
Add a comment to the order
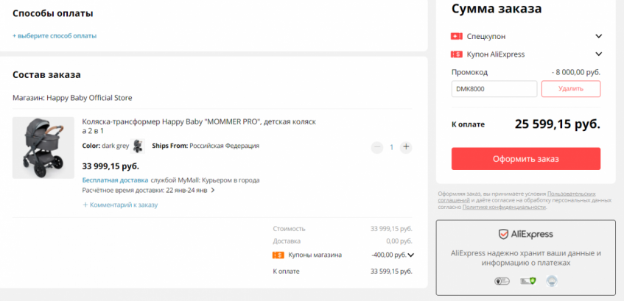click(x=120, y=205)
